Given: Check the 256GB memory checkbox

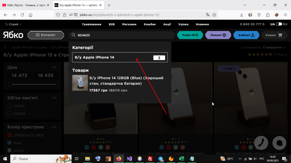Looking at the screenshot, I should click(x=9, y=113).
